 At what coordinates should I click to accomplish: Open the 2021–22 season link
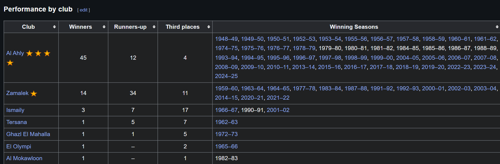[278, 98]
